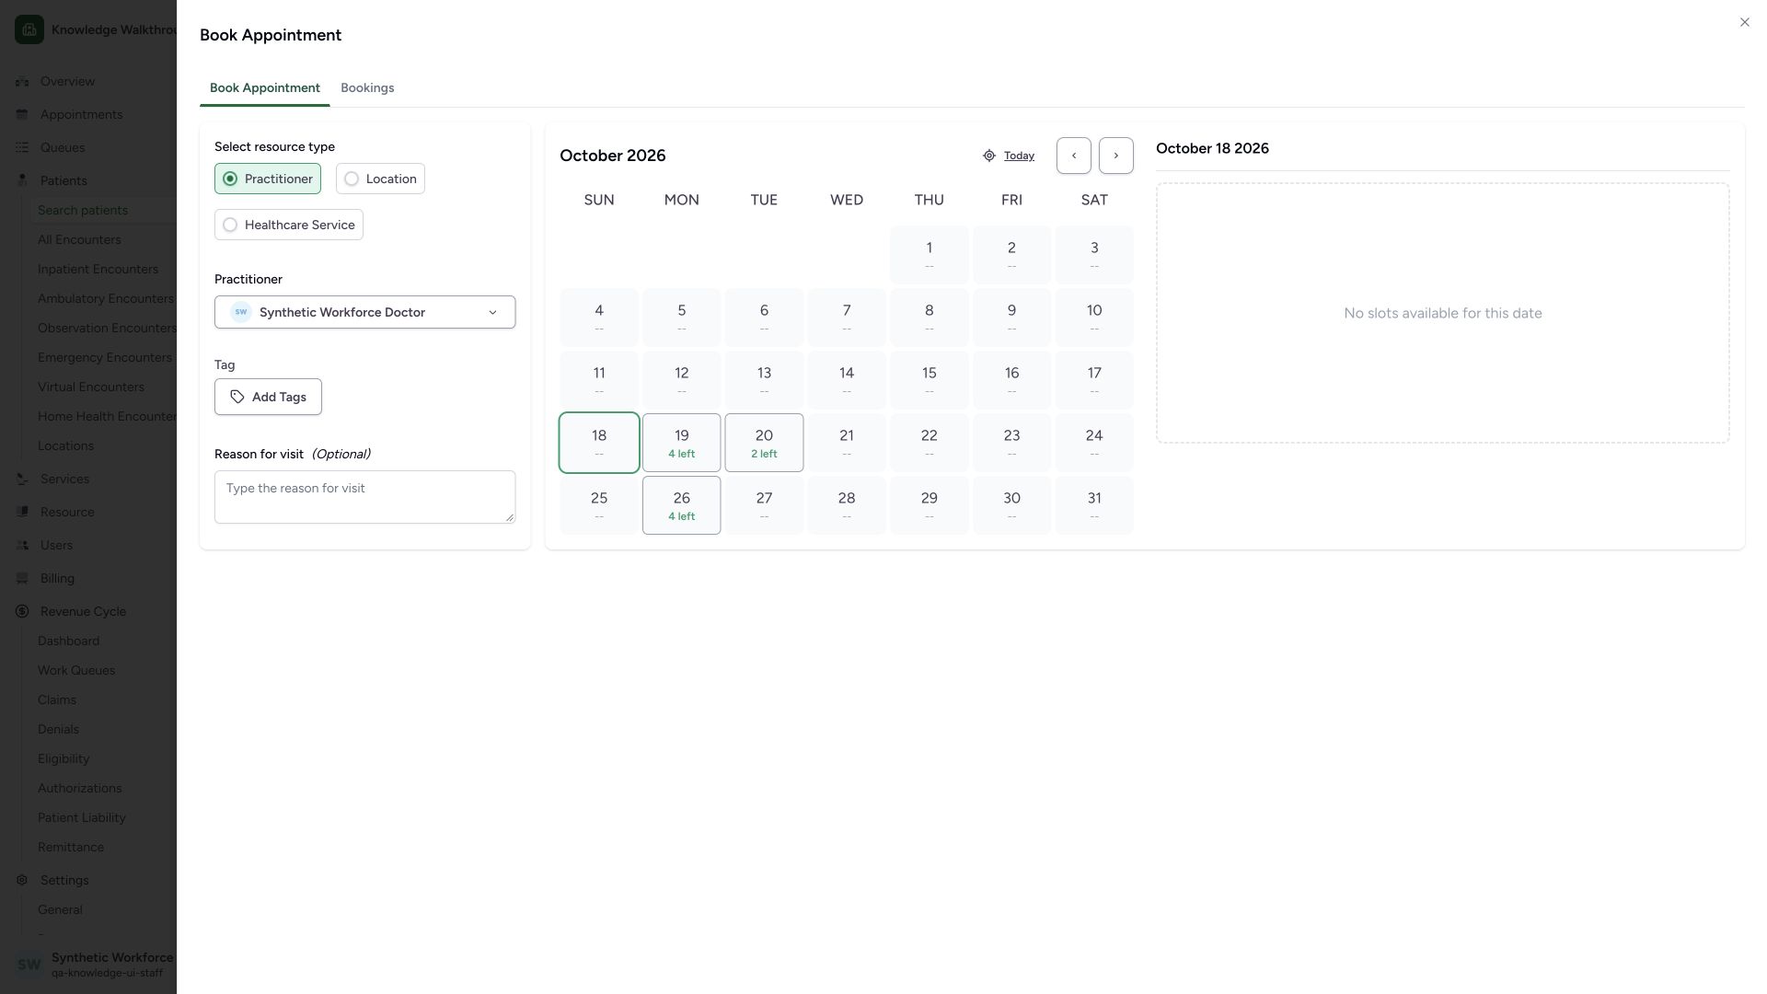This screenshot has height=994, width=1767.
Task: Click the Today target icon
Action: pos(989,156)
